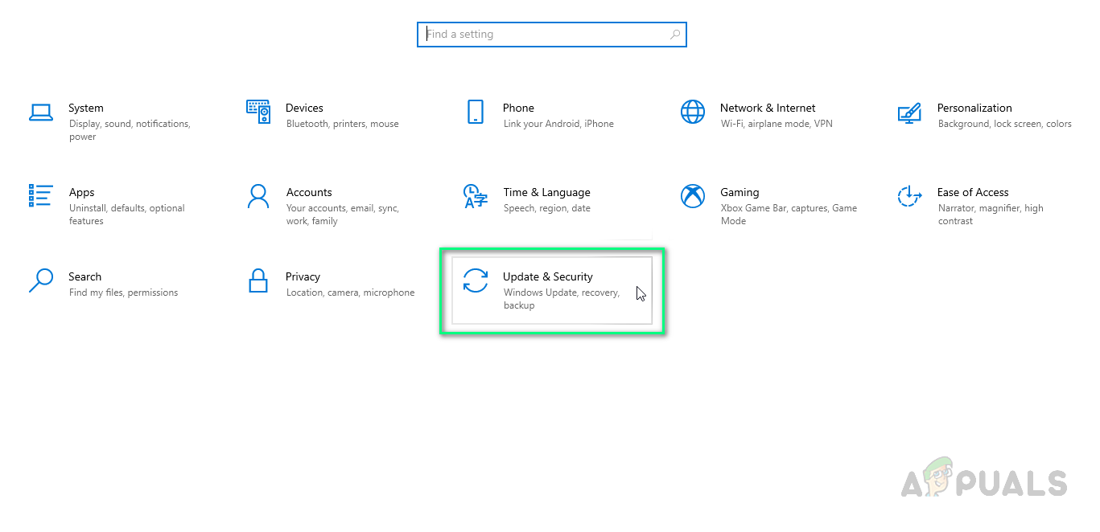This screenshot has width=1100, height=532.
Task: Open the Apps settings title
Action: (x=82, y=193)
